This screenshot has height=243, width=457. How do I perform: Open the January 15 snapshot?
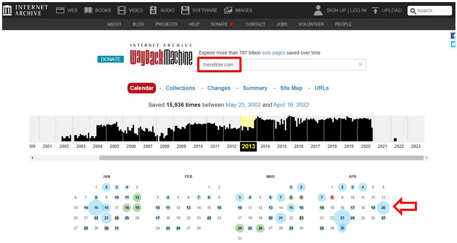96,208
